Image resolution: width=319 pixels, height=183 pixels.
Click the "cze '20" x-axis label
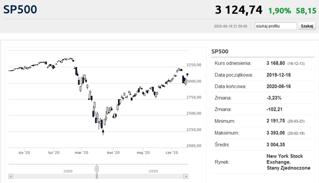point(171,153)
